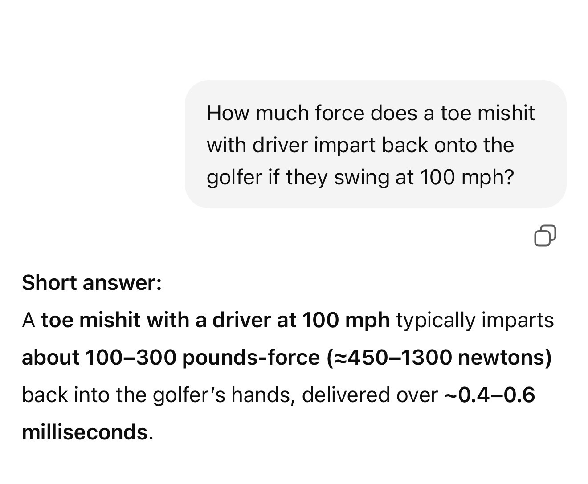This screenshot has width=588, height=484.
Task: Click the "Short answer:" heading
Action: pos(91,282)
